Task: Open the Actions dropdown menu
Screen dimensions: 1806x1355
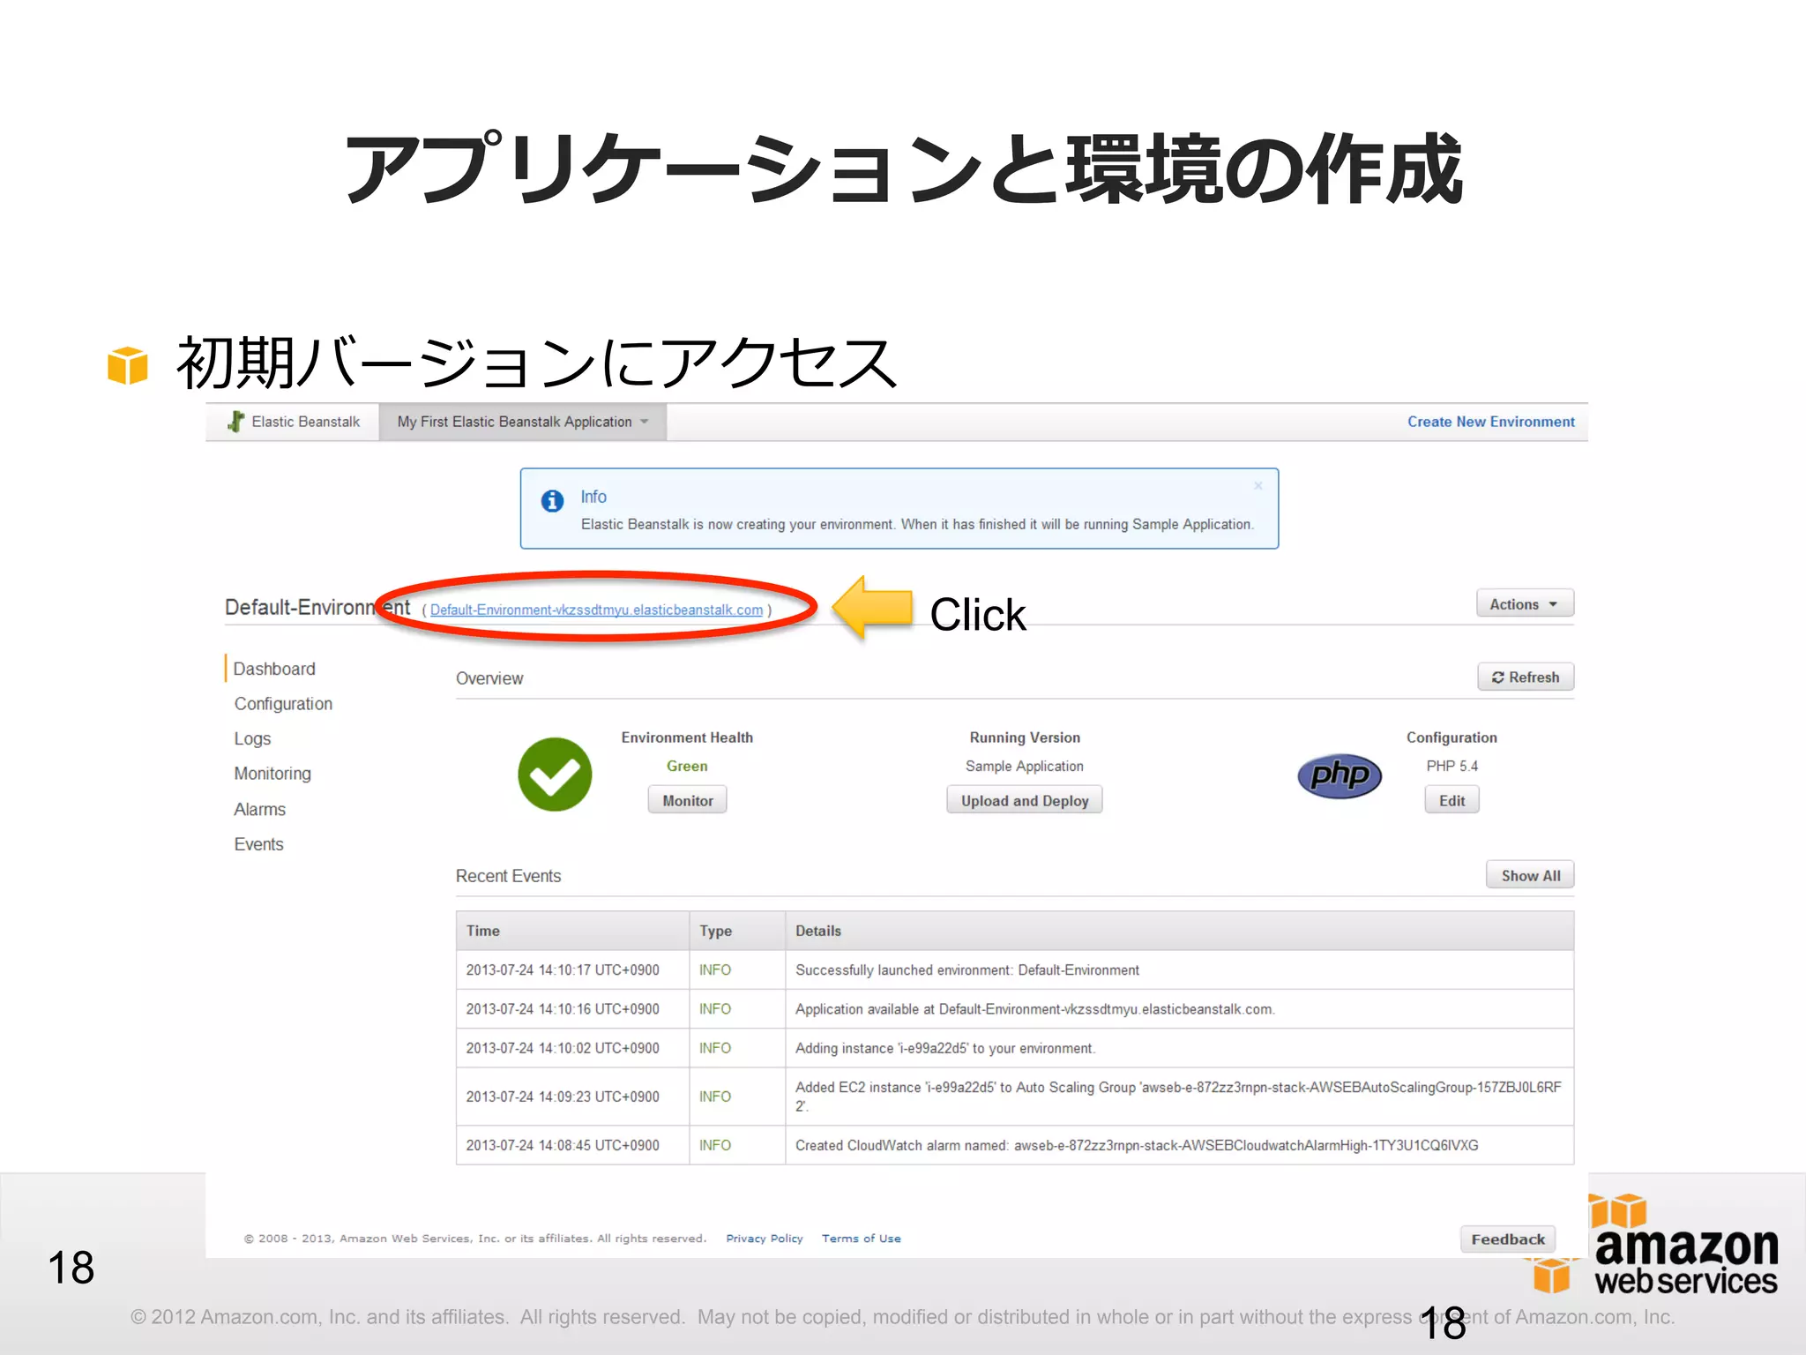Action: [x=1525, y=604]
